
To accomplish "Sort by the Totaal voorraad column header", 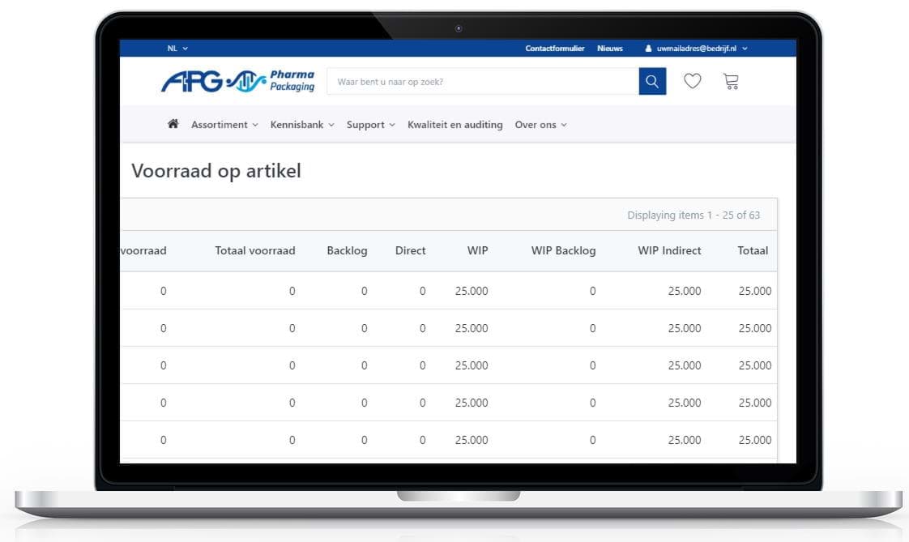I will tap(254, 250).
